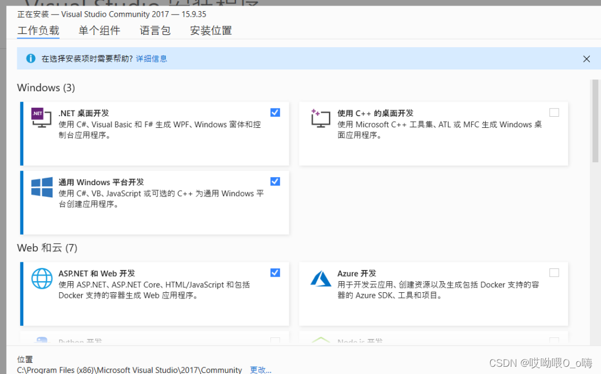Viewport: 601px width, 374px height.
Task: Dismiss the help info banner
Action: pos(587,59)
